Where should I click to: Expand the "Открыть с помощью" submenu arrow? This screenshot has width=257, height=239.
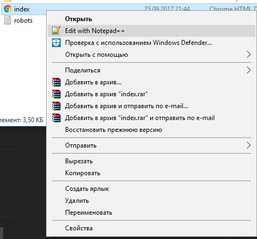click(x=249, y=55)
